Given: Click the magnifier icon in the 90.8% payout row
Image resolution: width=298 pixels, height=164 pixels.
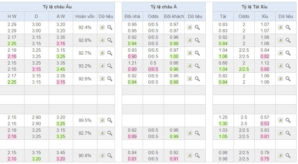Looking at the screenshot, I should [110, 155].
